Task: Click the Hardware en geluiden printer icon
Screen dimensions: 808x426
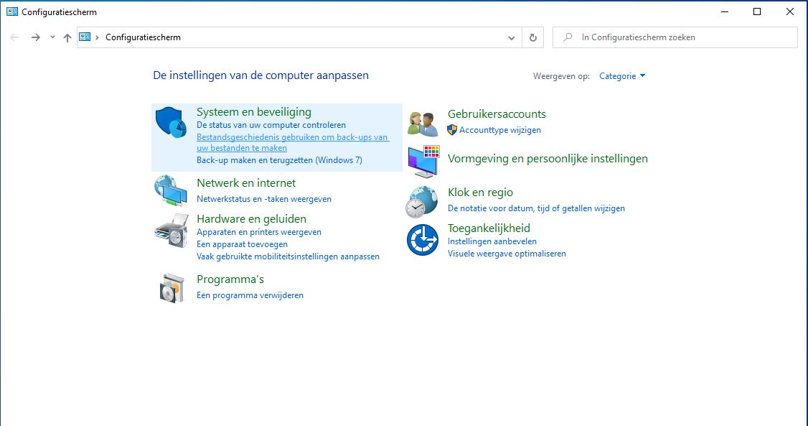Action: pyautogui.click(x=171, y=231)
